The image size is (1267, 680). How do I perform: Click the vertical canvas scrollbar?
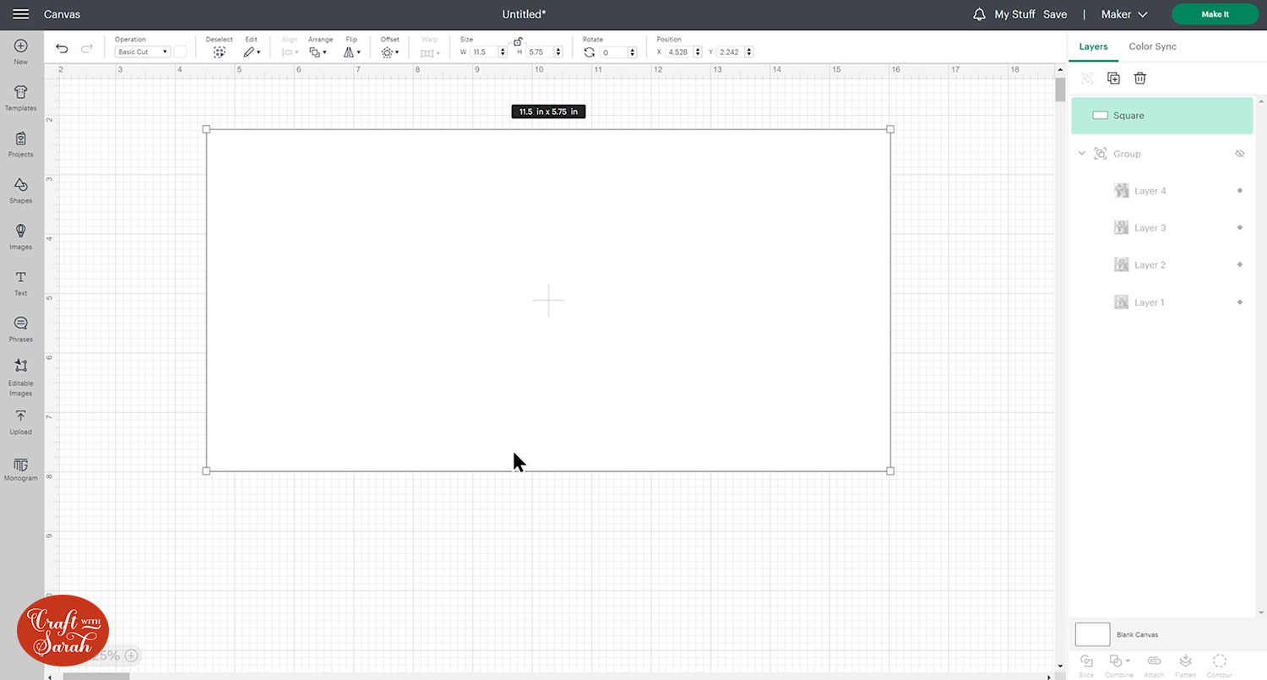[x=1060, y=90]
